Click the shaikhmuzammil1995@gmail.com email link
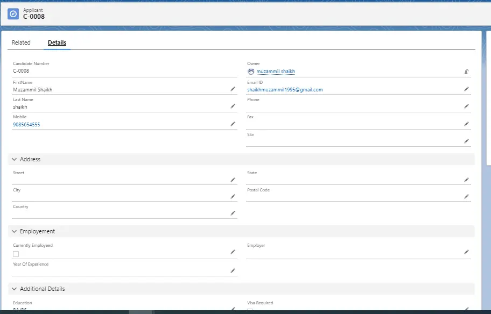This screenshot has height=314, width=491. click(285, 90)
